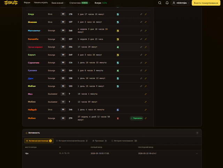Select Активные места входа tab
This screenshot has height=168, width=223.
pos(39,141)
